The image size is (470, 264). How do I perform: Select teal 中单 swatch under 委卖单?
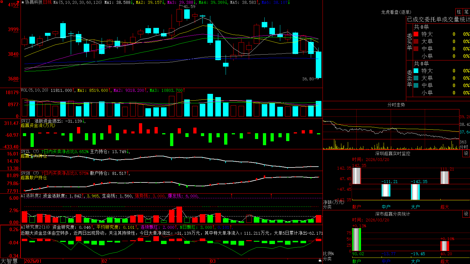[x=416, y=85]
